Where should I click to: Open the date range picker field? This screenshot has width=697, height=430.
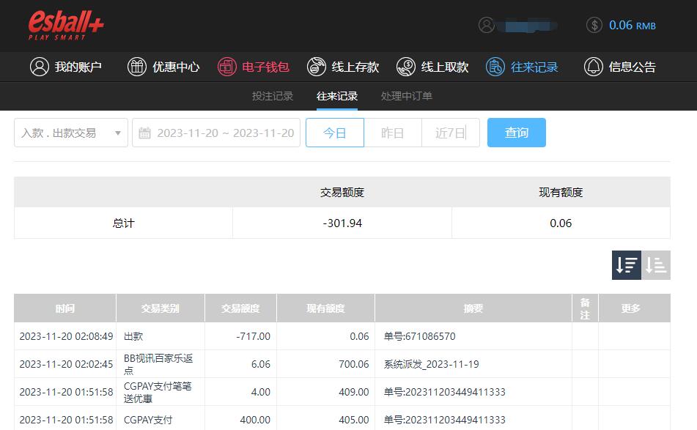coord(216,133)
